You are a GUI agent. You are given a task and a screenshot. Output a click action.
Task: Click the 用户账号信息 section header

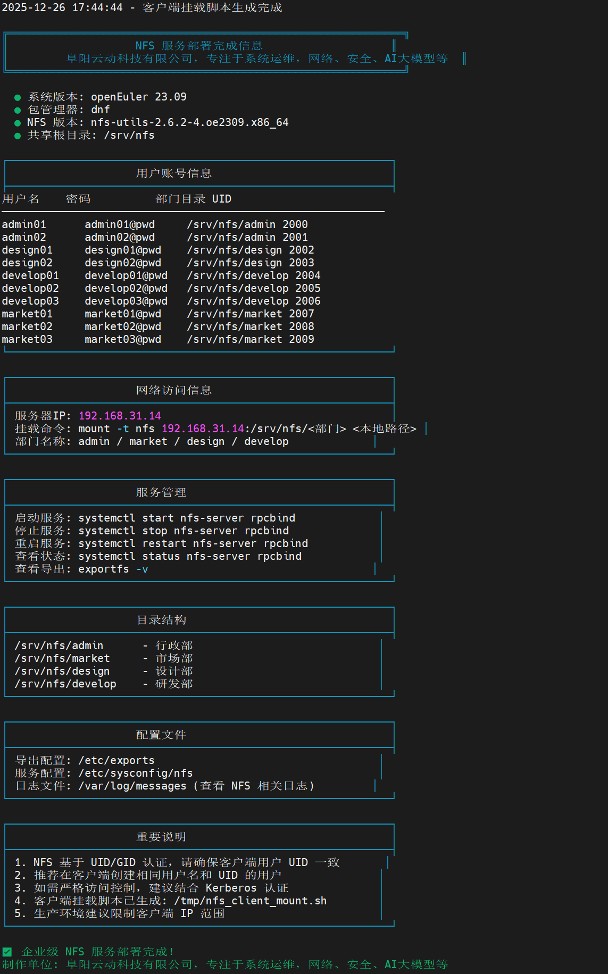pyautogui.click(x=174, y=173)
